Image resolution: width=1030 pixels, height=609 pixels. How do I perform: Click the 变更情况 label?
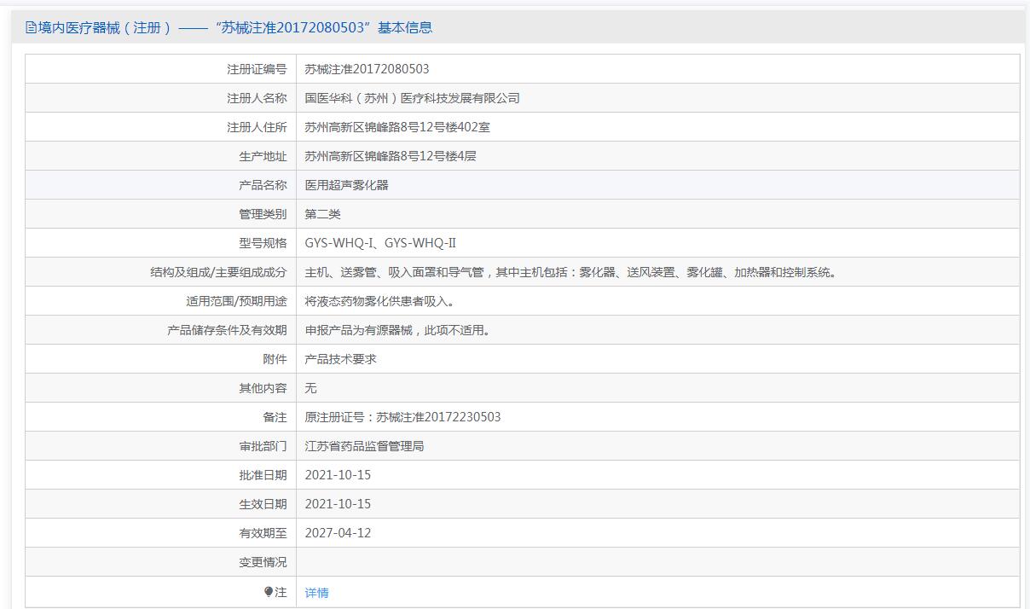tap(263, 562)
